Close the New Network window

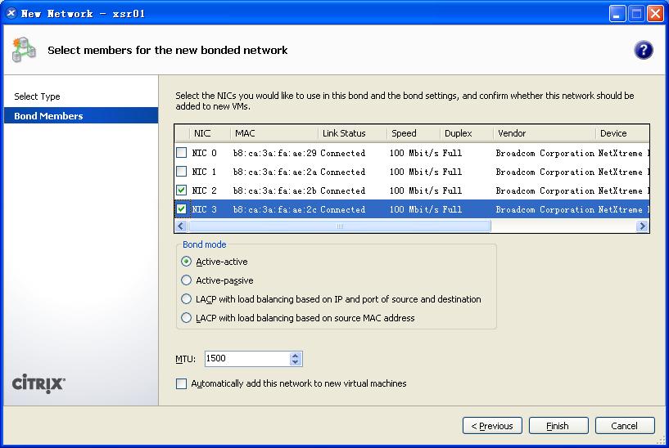pos(655,14)
